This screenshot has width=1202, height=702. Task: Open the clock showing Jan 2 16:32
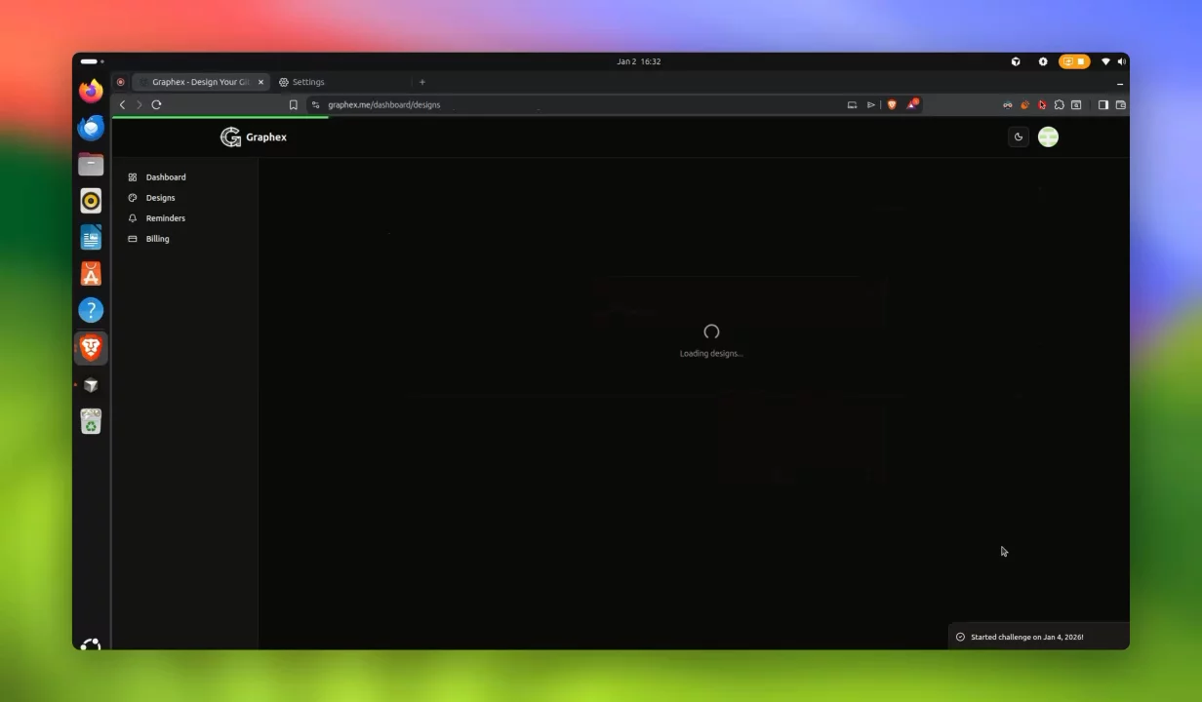(639, 61)
